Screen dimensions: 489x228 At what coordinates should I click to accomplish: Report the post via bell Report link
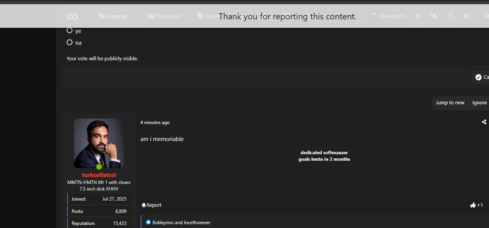151,205
